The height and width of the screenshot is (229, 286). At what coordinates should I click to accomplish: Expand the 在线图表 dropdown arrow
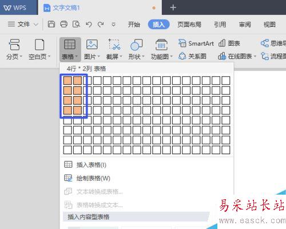click(255, 57)
